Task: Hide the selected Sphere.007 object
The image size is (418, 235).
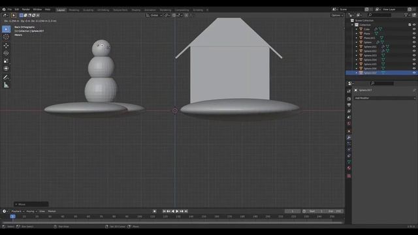Action: (414, 72)
